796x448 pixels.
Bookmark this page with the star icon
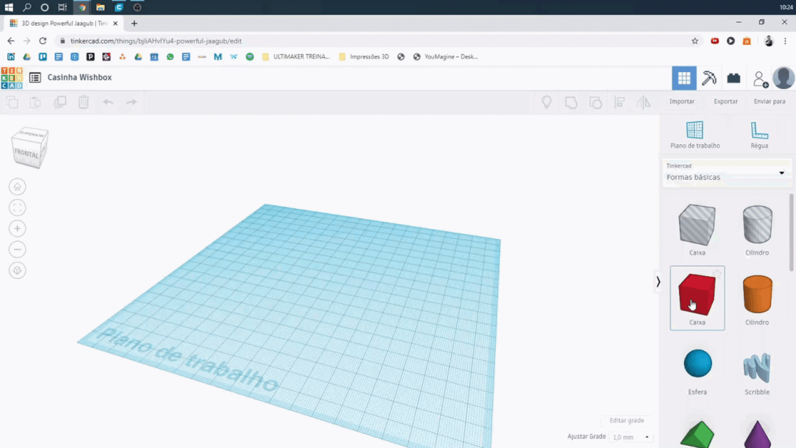(x=695, y=41)
